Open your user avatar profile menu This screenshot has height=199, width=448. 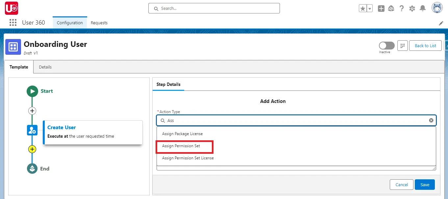coord(437,8)
